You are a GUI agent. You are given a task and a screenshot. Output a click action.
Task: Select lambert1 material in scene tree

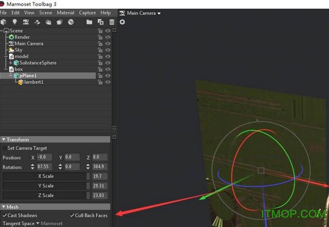pos(32,82)
